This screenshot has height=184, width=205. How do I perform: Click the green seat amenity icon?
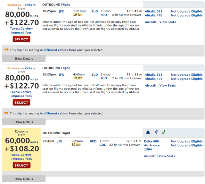pos(163,132)
